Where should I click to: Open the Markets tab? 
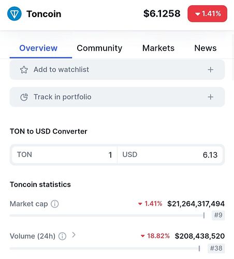(158, 48)
